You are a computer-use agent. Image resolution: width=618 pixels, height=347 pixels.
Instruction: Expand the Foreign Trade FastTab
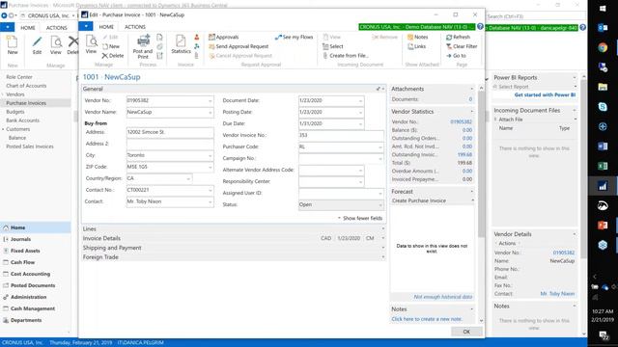click(233, 257)
